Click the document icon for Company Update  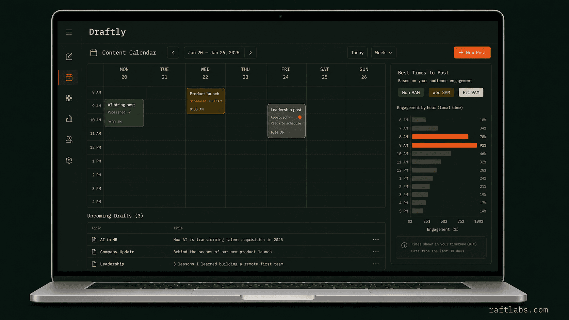pos(94,252)
